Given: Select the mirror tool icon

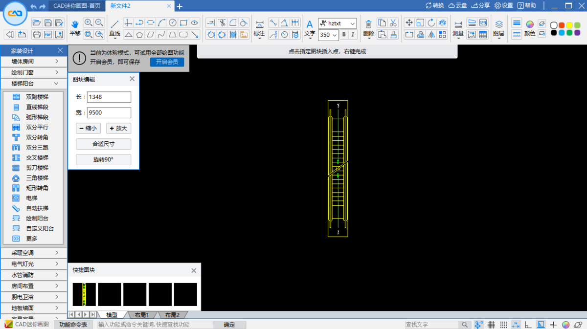Looking at the screenshot, I should 431,35.
